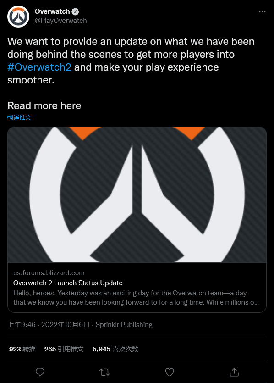View the 923 转推 retweets list
This screenshot has height=383, width=274.
pyautogui.click(x=22, y=349)
